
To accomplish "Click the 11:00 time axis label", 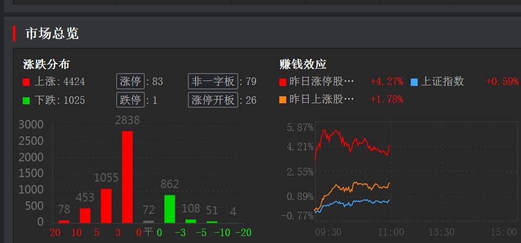I will pos(391,232).
